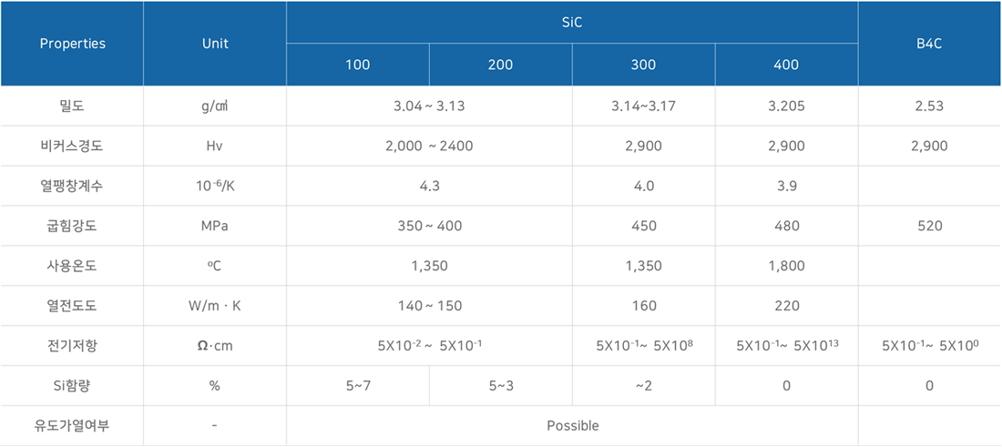1002x447 pixels.
Task: Click the Properties column header
Action: point(72,44)
